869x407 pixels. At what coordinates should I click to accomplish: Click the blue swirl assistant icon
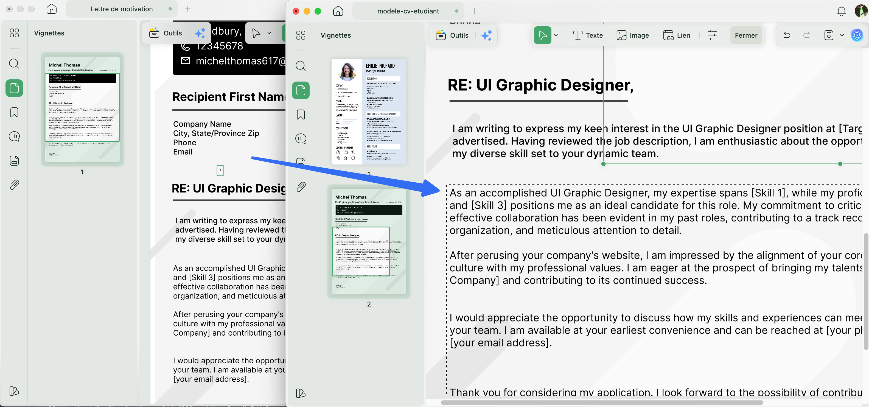(x=857, y=35)
